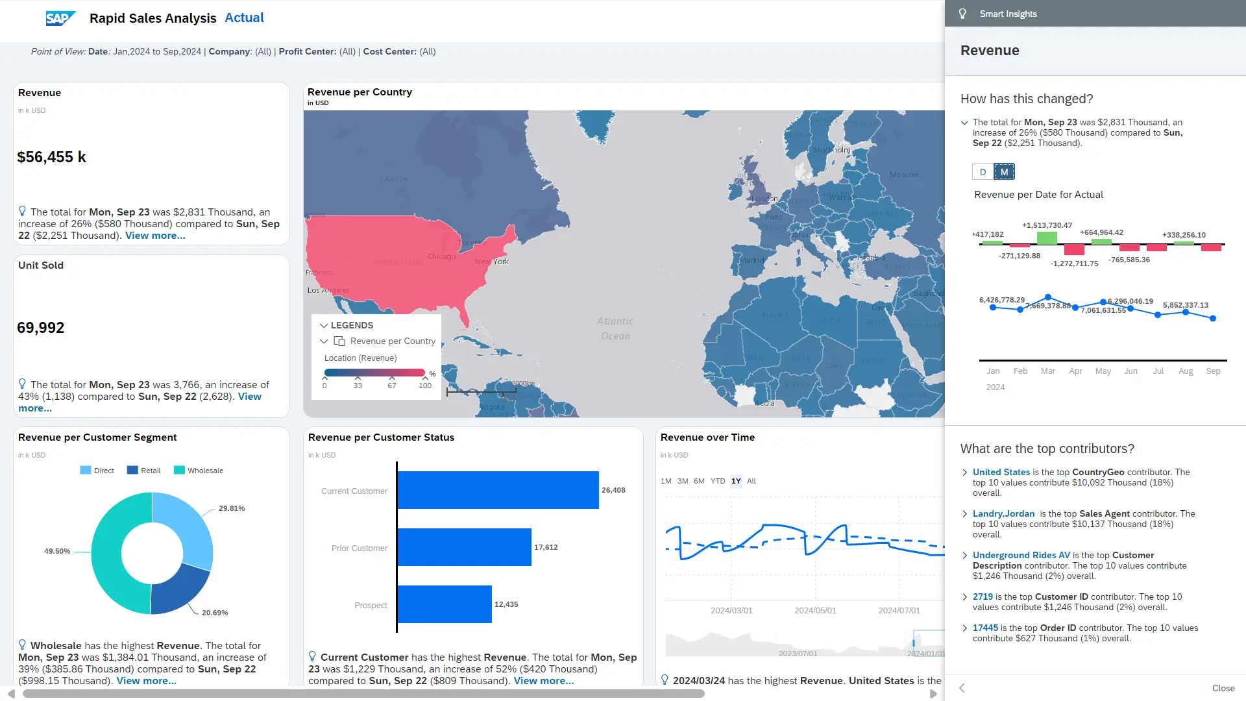Open View more link in Revenue tile
This screenshot has width=1246, height=701.
coord(155,236)
